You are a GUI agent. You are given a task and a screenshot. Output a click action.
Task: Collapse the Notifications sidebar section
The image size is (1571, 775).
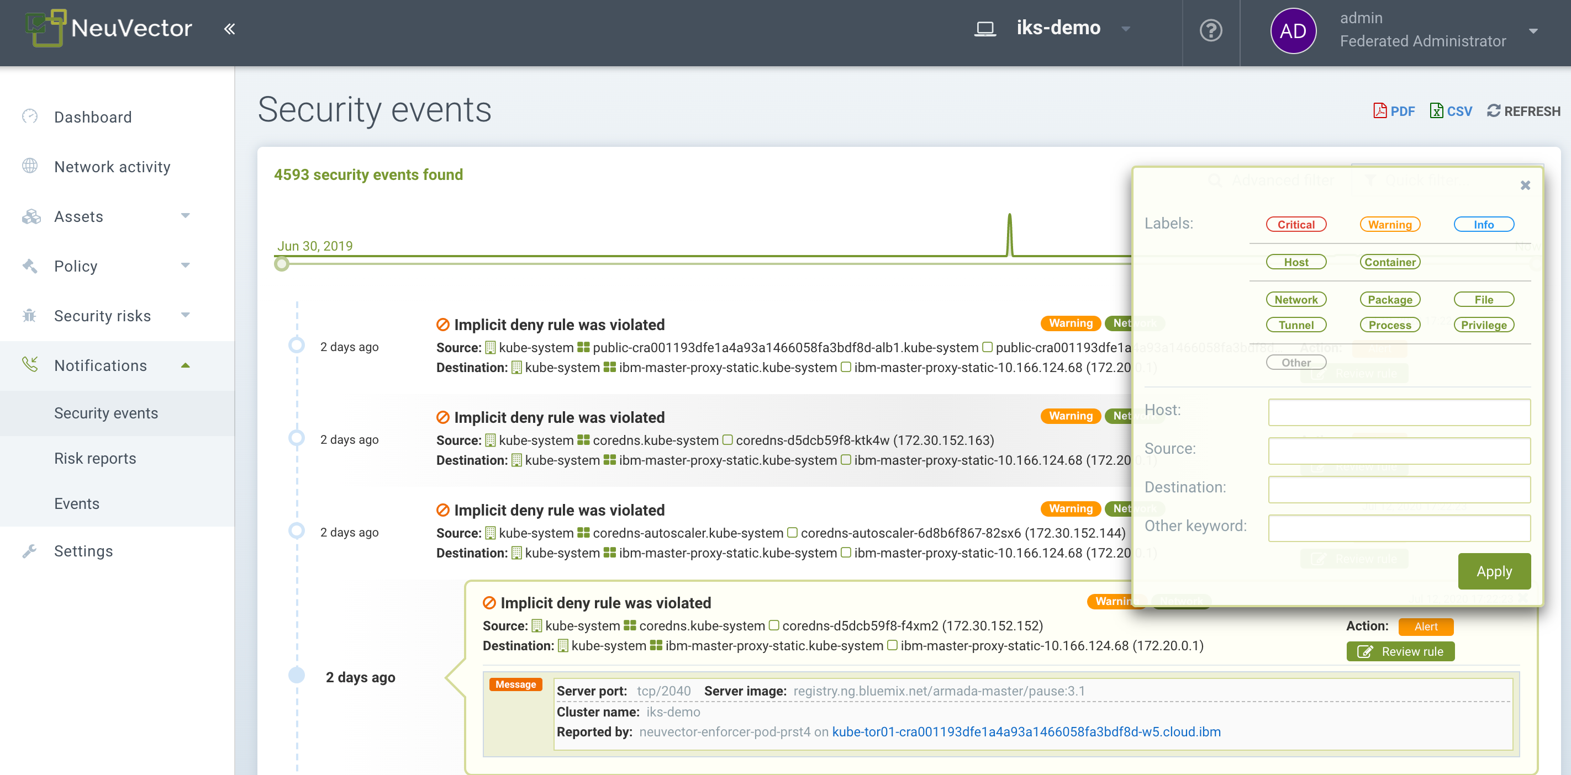click(x=185, y=365)
